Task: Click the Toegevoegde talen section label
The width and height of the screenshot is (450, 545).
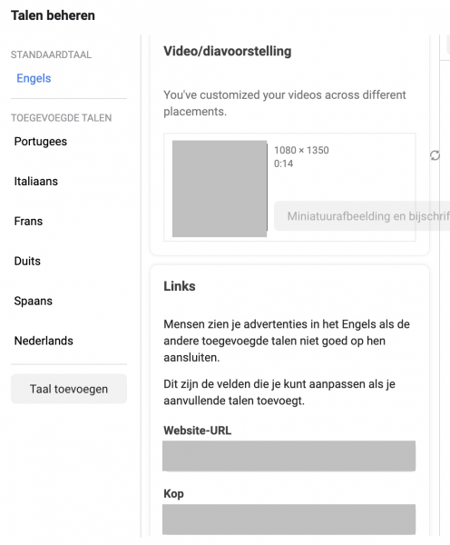Action: tap(61, 118)
